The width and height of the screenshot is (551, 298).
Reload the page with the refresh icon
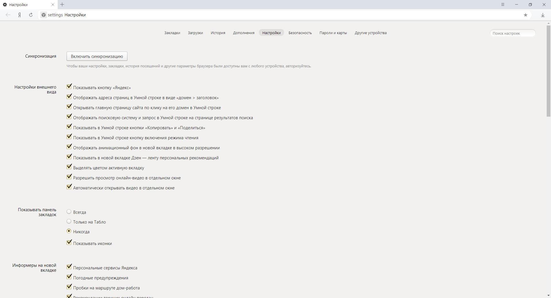click(x=31, y=15)
